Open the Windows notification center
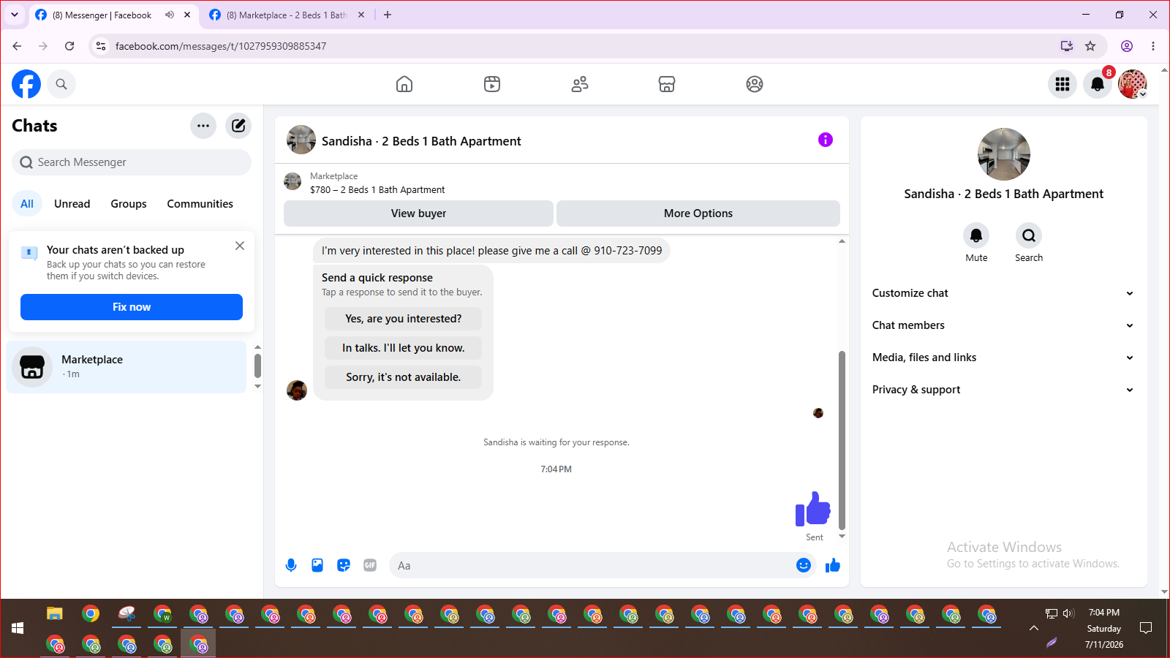 coord(1146,628)
